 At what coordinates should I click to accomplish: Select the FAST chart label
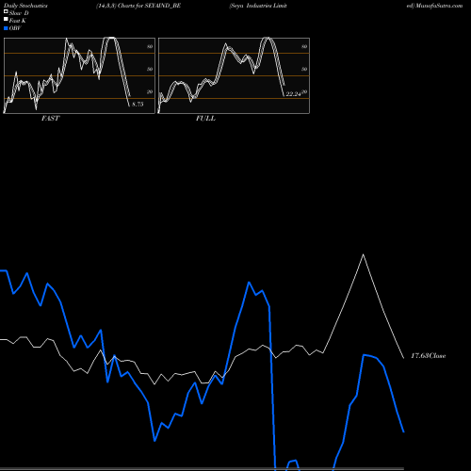pos(50,119)
